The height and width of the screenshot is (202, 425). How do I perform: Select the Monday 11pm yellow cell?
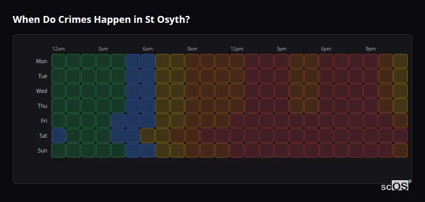click(x=401, y=61)
